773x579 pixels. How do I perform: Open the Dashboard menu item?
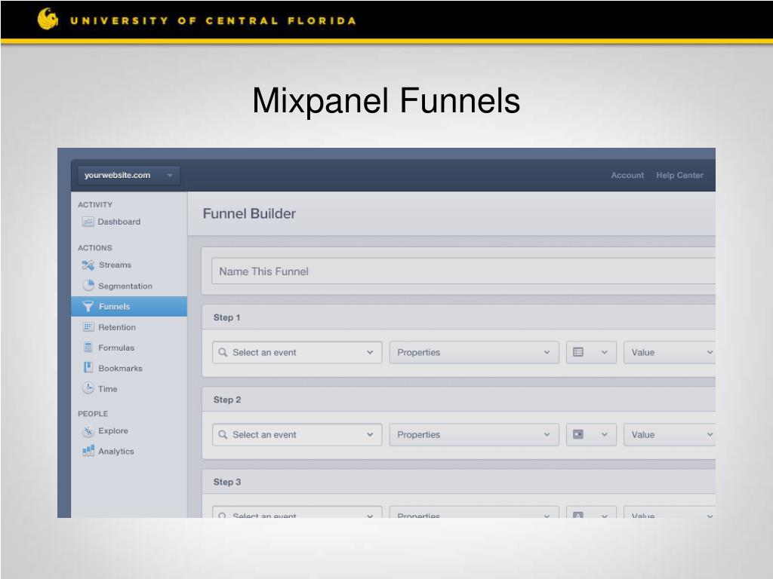129,222
